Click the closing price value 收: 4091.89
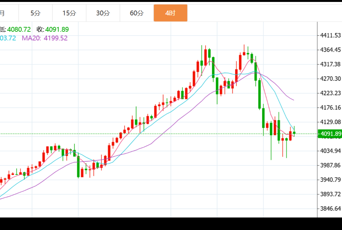Image resolution: width=342 pixels, height=230 pixels. pos(53,30)
